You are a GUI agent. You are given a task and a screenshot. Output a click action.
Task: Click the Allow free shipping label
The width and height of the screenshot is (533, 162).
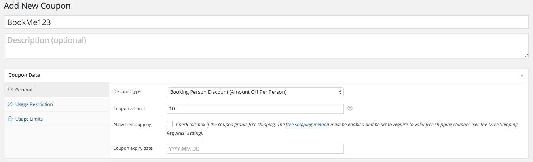pos(132,125)
